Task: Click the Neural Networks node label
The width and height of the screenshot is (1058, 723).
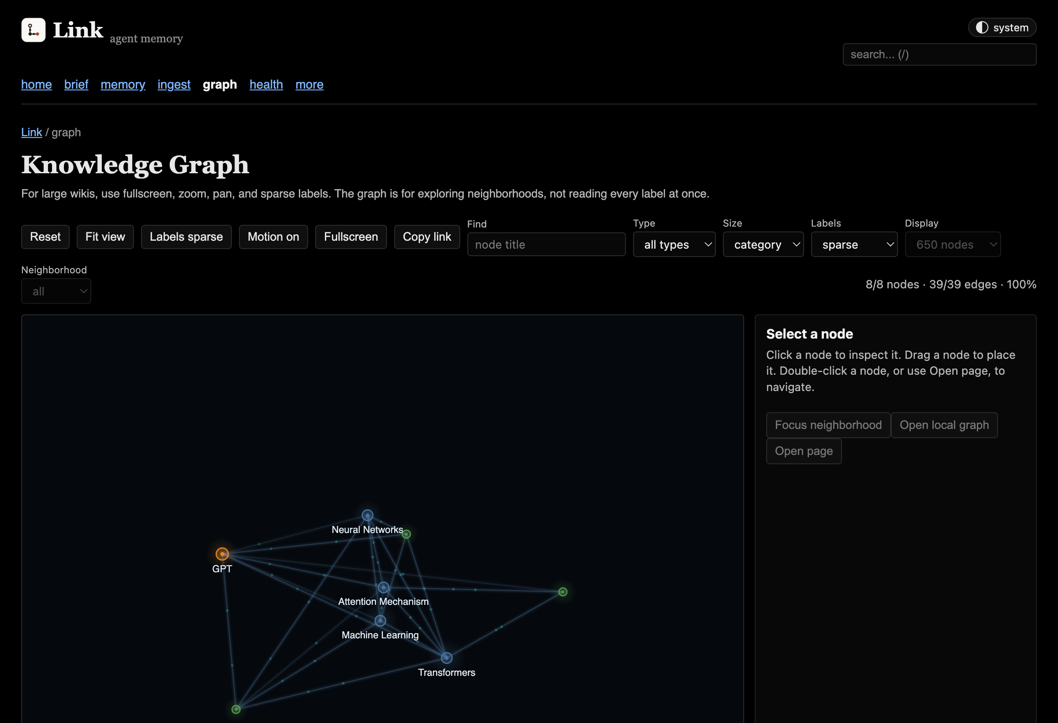Action: point(367,529)
